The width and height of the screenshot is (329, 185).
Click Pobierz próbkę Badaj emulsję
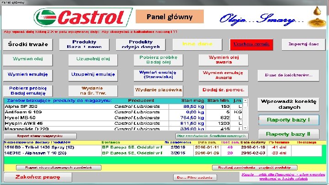tap(28, 91)
